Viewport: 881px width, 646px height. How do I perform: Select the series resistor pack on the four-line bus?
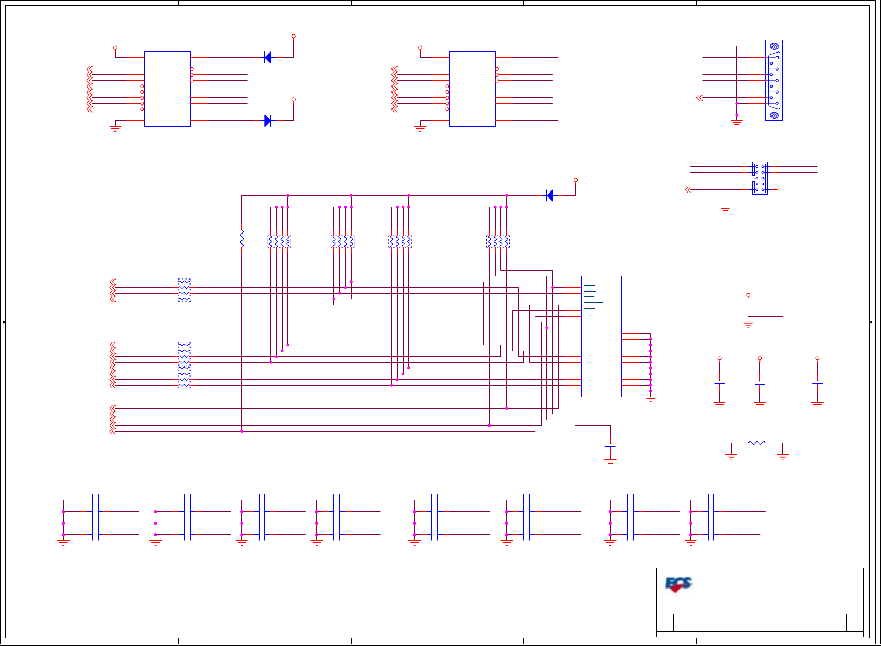tap(185, 290)
